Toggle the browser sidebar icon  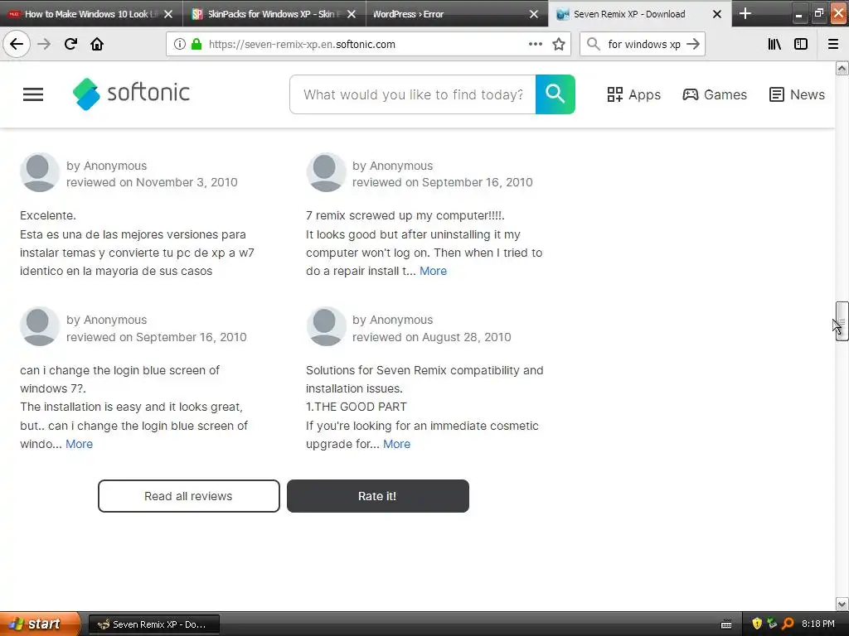click(801, 45)
